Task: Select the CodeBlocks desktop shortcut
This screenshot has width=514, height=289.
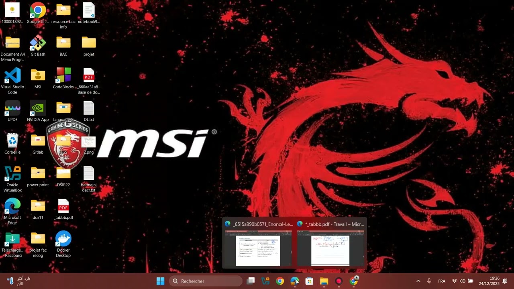Action: coord(63,78)
